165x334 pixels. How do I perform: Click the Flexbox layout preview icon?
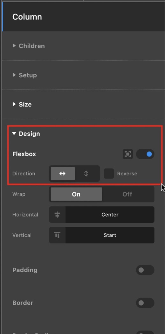click(x=128, y=154)
